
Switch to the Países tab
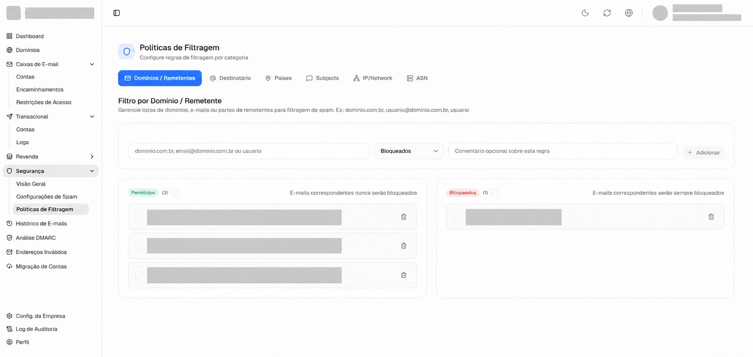coord(279,78)
